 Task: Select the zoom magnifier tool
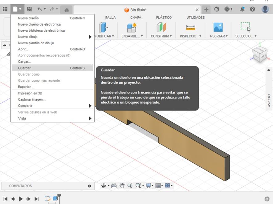click(130, 186)
